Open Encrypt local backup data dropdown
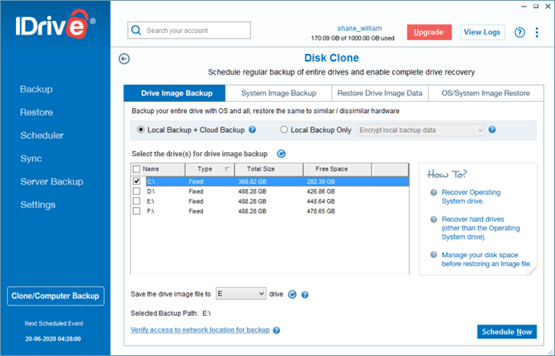555x356 pixels. (x=421, y=130)
